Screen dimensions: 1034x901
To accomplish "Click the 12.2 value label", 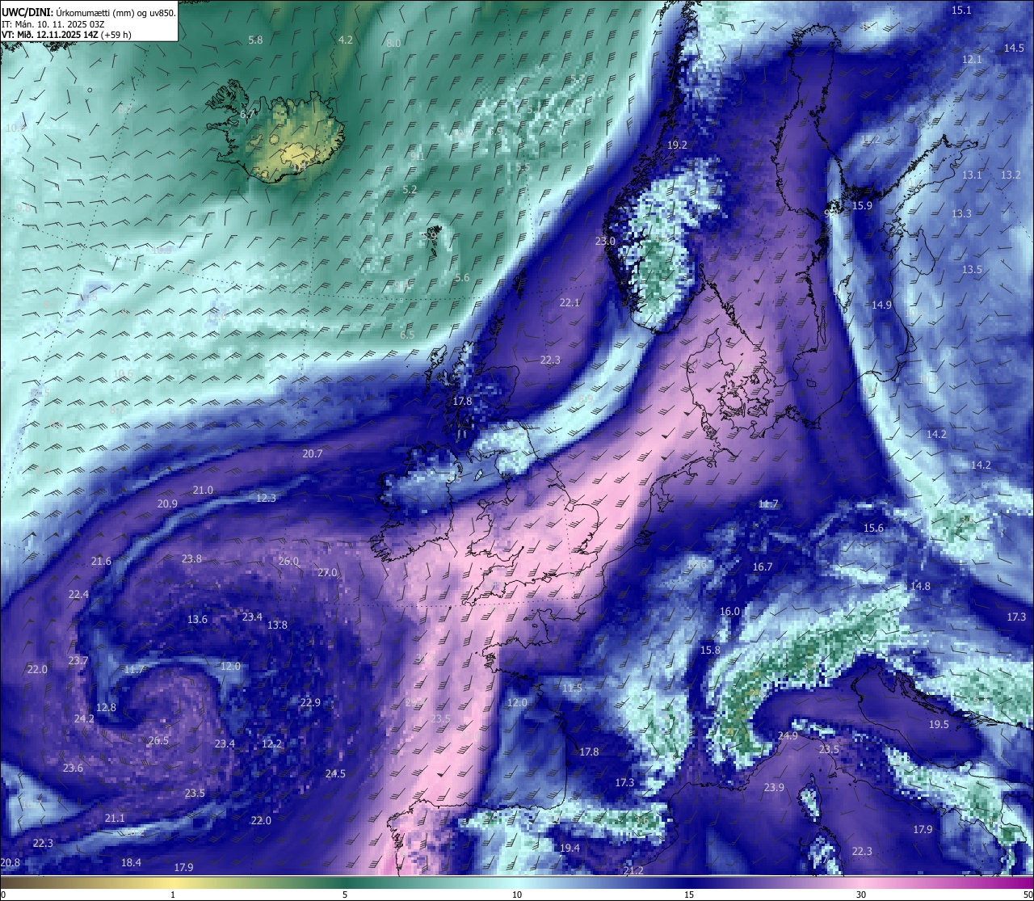I will point(271,743).
